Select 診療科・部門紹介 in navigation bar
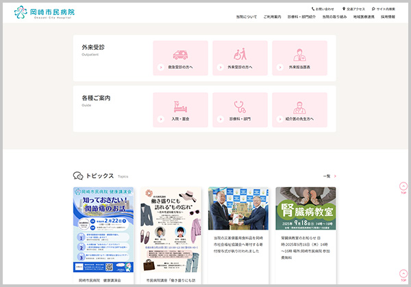411x287 pixels. tap(301, 16)
